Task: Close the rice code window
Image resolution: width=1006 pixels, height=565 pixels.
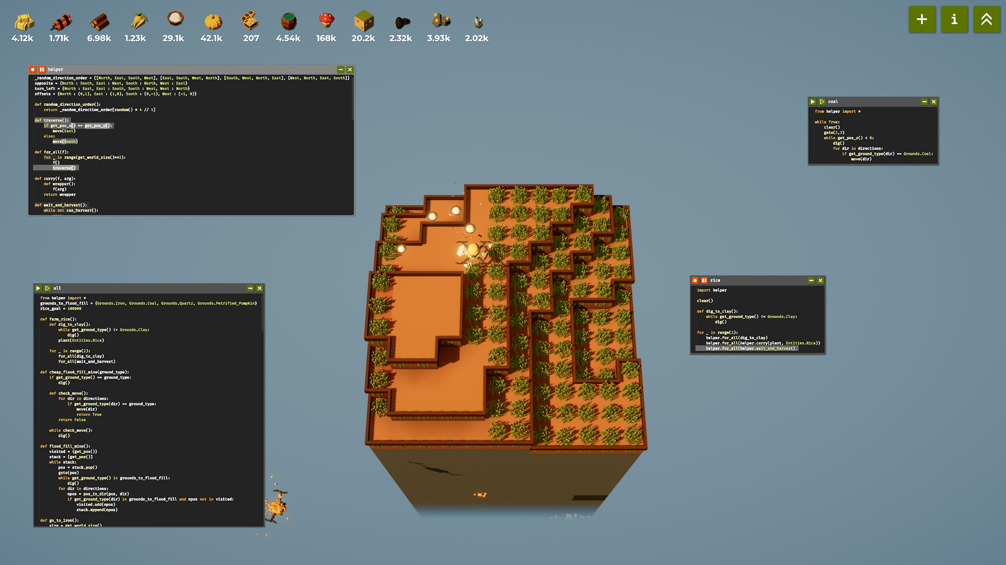Action: tap(820, 280)
